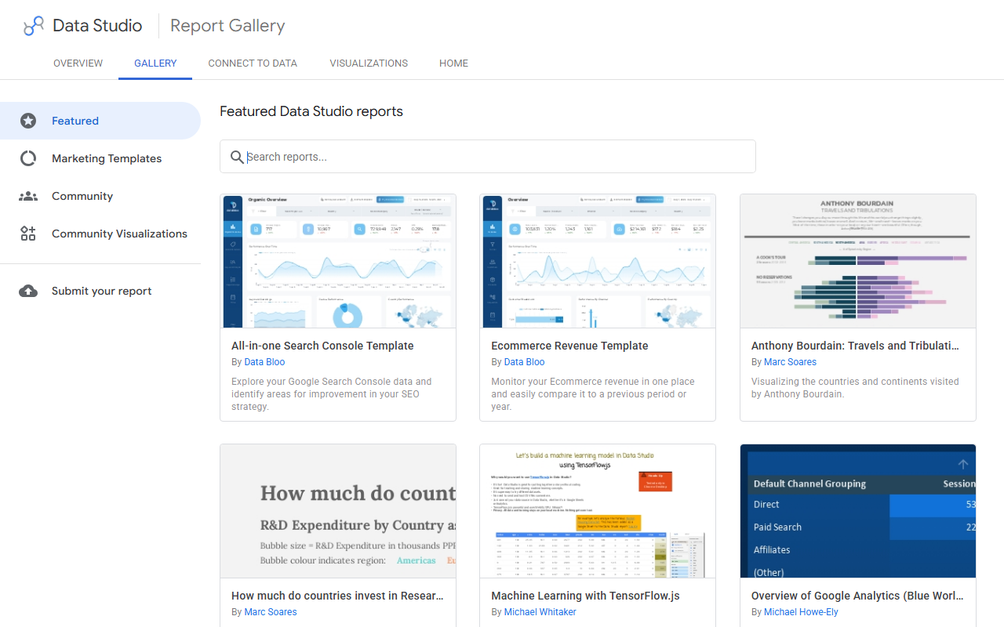Viewport: 1004px width, 627px height.
Task: Click 'Featured Data Studio reports' heading
Action: [x=311, y=111]
